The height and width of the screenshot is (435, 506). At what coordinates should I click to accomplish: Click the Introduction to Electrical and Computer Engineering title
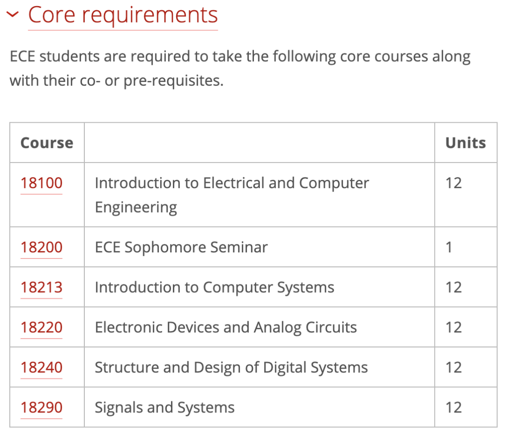[231, 183]
